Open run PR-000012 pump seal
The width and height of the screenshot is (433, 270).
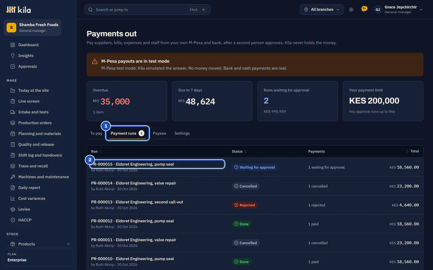pos(132,221)
